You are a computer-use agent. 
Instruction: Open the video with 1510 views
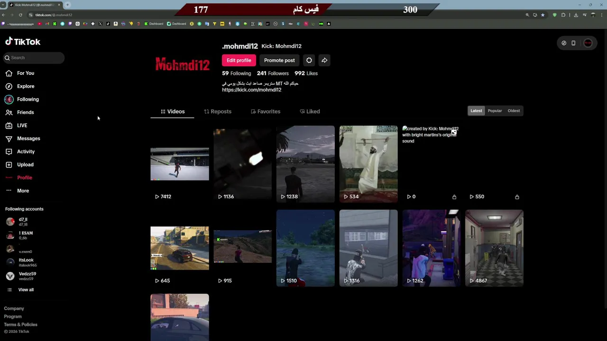click(x=305, y=248)
